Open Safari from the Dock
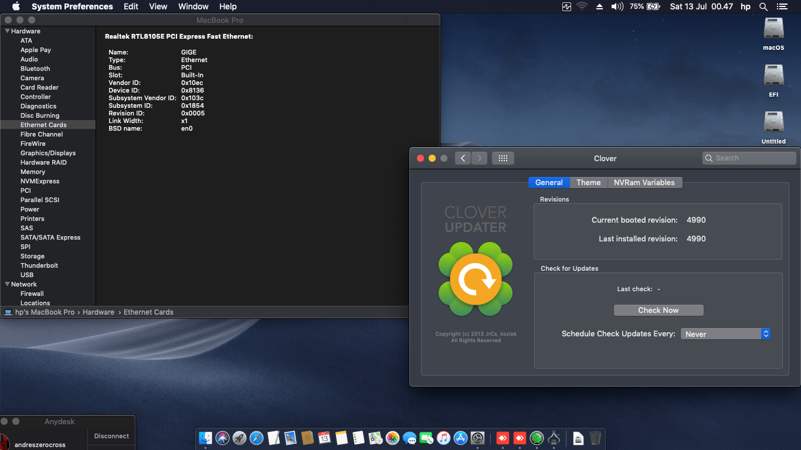This screenshot has width=801, height=450. click(256, 438)
